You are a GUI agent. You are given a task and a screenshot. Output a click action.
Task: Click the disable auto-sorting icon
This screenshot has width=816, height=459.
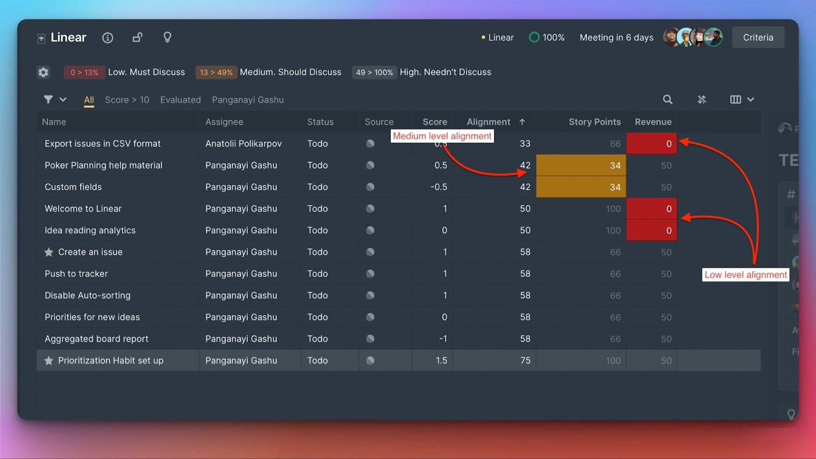pos(702,99)
